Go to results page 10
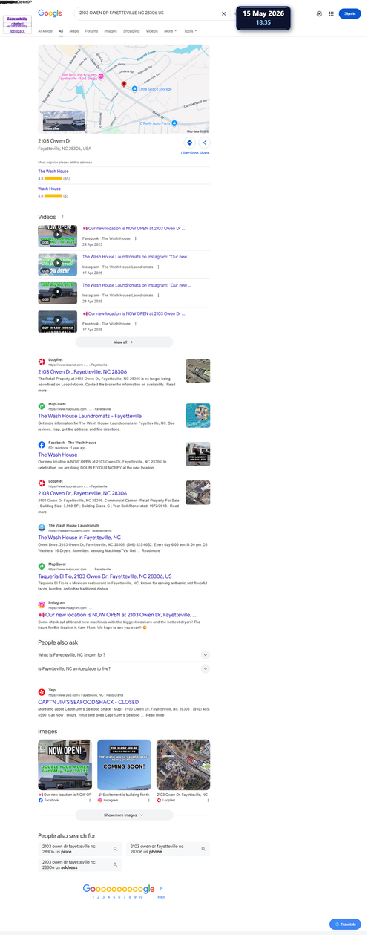Image resolution: width=371 pixels, height=935 pixels. [140, 897]
